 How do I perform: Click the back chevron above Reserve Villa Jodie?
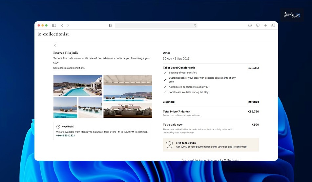coord(55,46)
